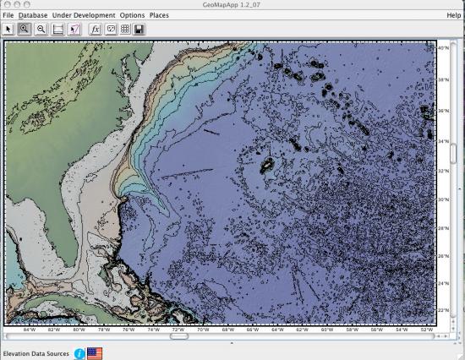Click the 76°W longitude label

coord(129,330)
